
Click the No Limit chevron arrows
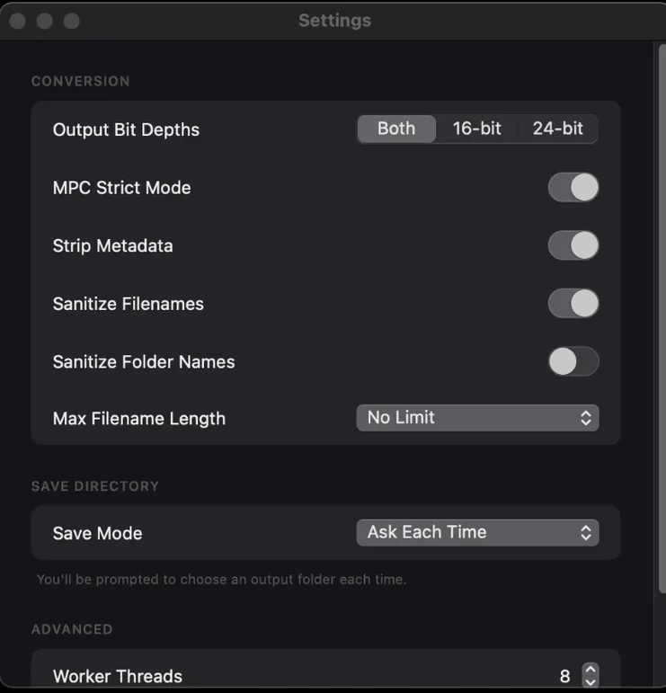pyautogui.click(x=586, y=418)
